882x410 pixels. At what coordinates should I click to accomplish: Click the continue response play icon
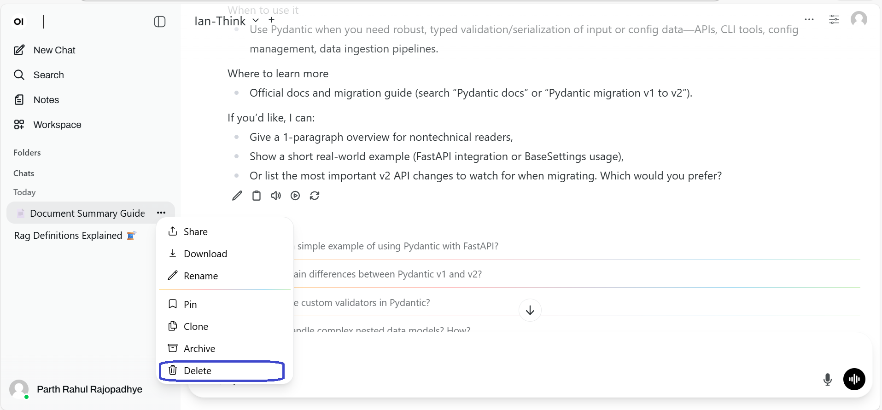tap(295, 196)
